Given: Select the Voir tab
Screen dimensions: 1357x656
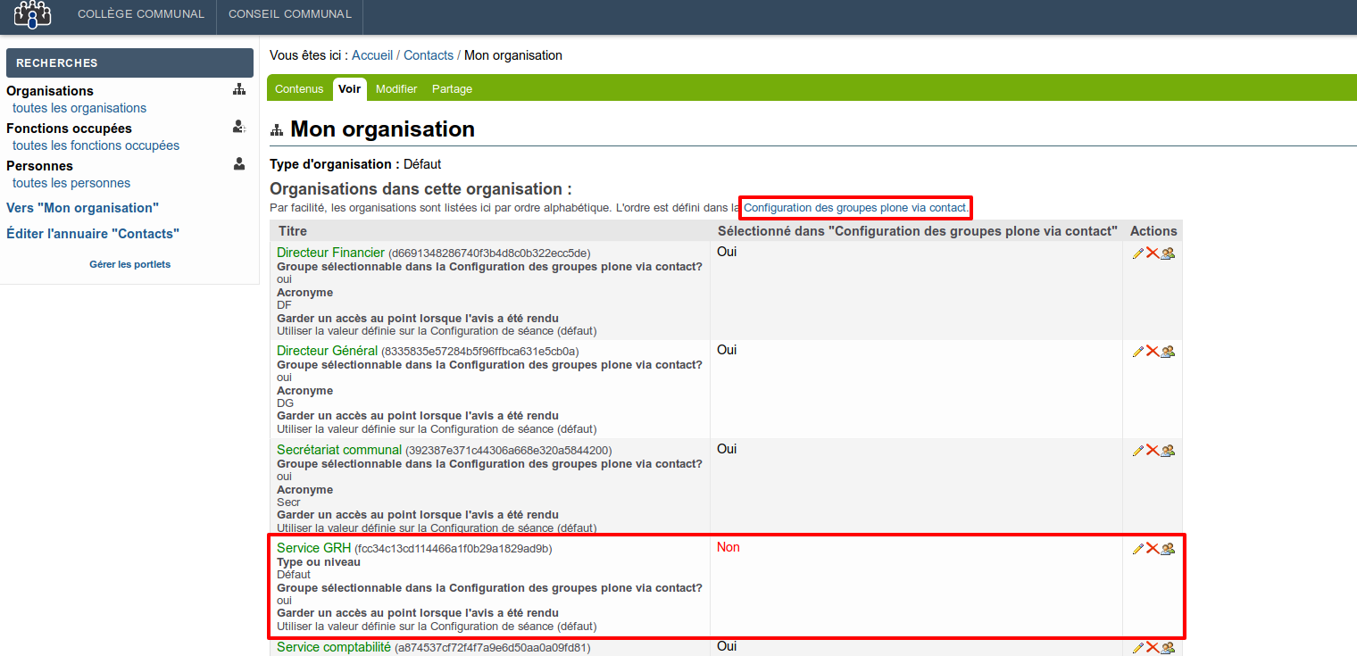Looking at the screenshot, I should [350, 89].
